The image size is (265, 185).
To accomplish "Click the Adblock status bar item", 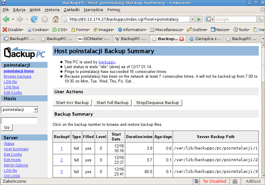I will [x=253, y=181].
